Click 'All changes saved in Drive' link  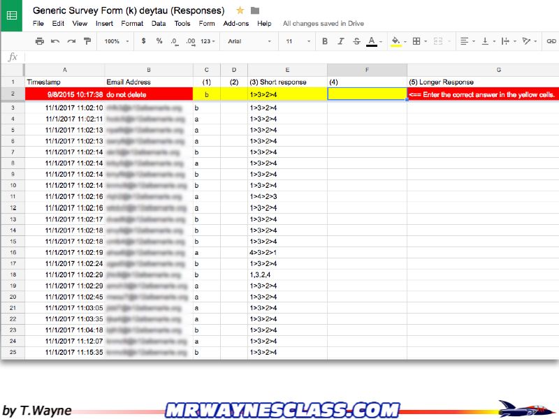coord(322,23)
